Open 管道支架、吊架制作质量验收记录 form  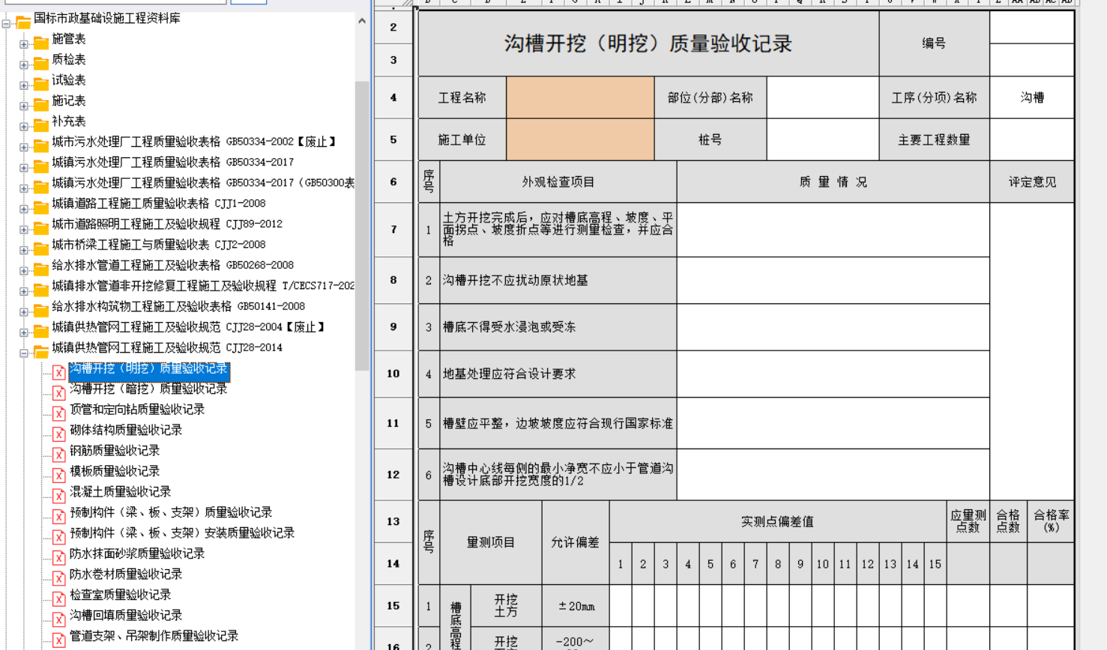coord(154,636)
